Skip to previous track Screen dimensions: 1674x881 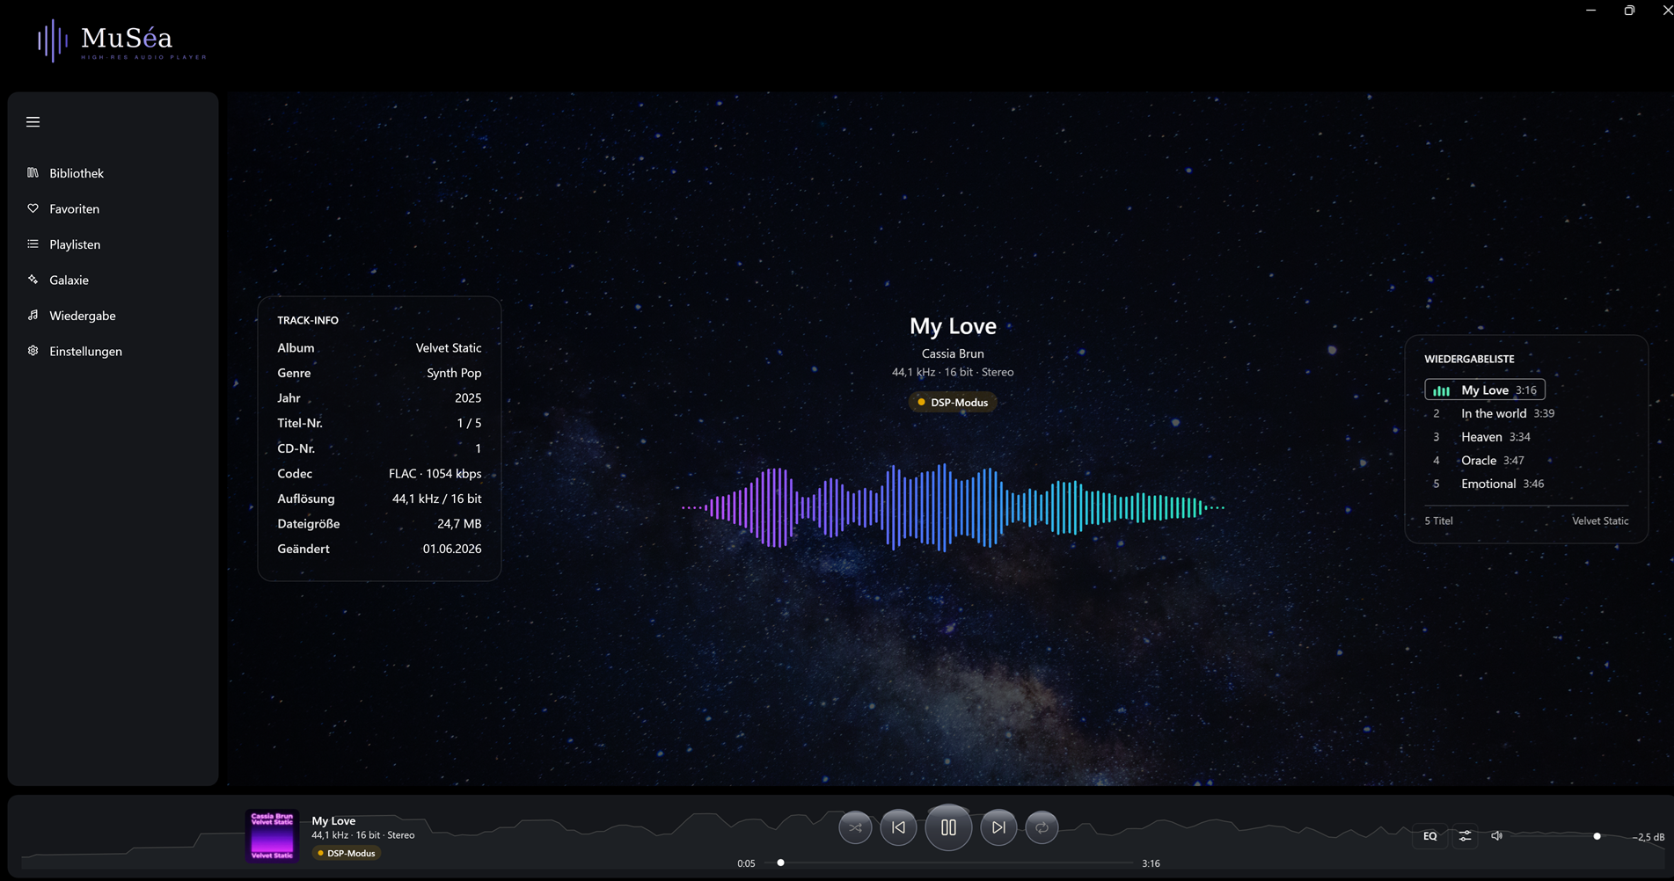898,827
